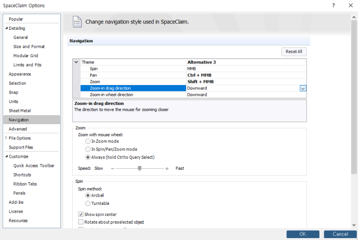Click the Reset All button

(x=294, y=52)
